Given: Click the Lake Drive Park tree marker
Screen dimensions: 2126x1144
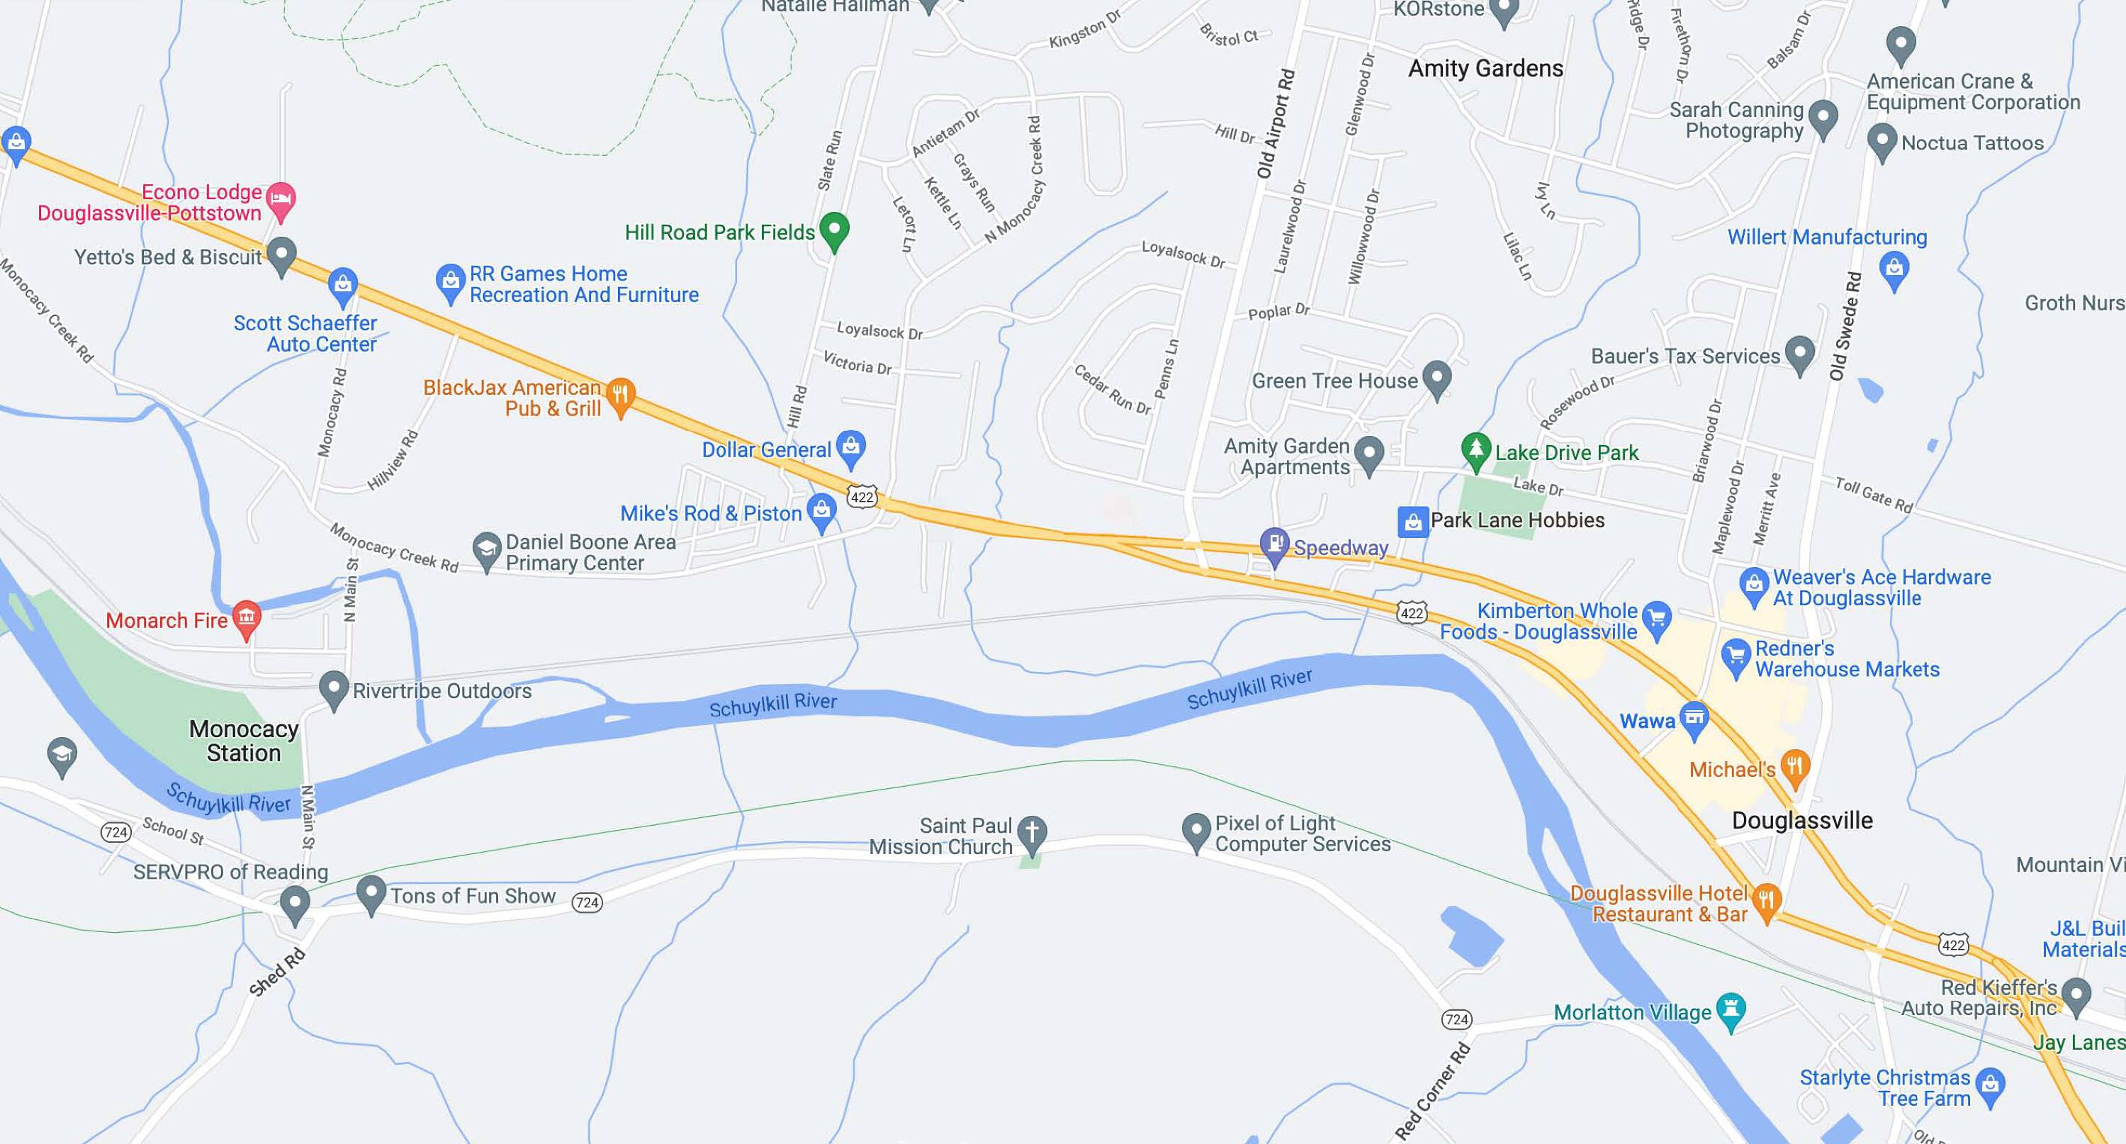Looking at the screenshot, I should point(1475,451).
